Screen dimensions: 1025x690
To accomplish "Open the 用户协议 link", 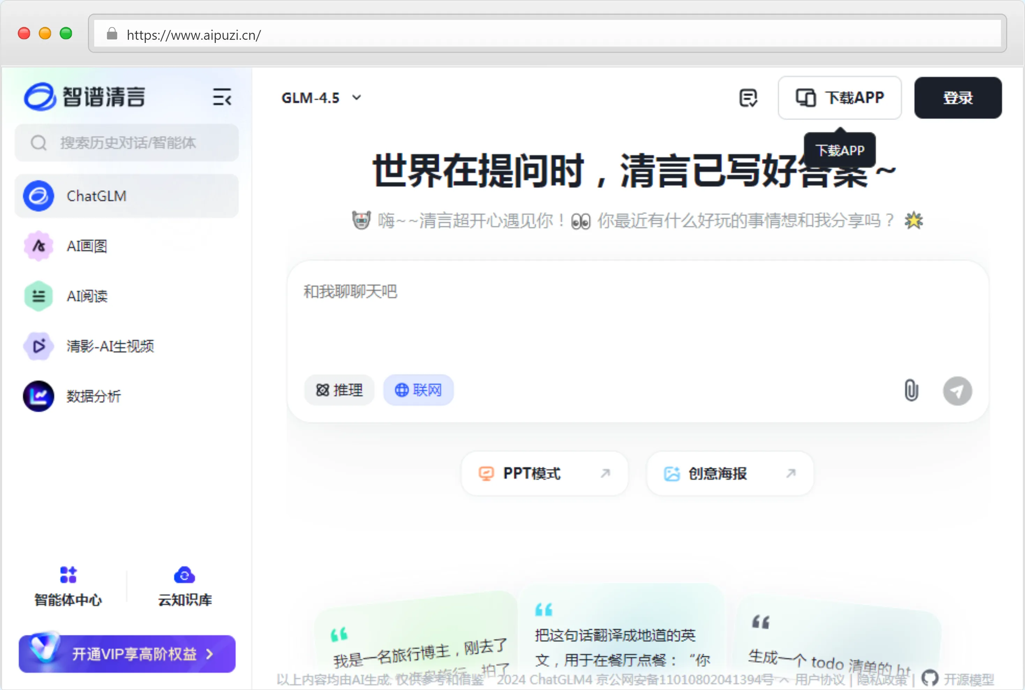I will [x=819, y=680].
